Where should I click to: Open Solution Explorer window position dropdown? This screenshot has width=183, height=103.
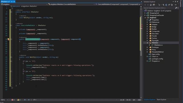173,2
